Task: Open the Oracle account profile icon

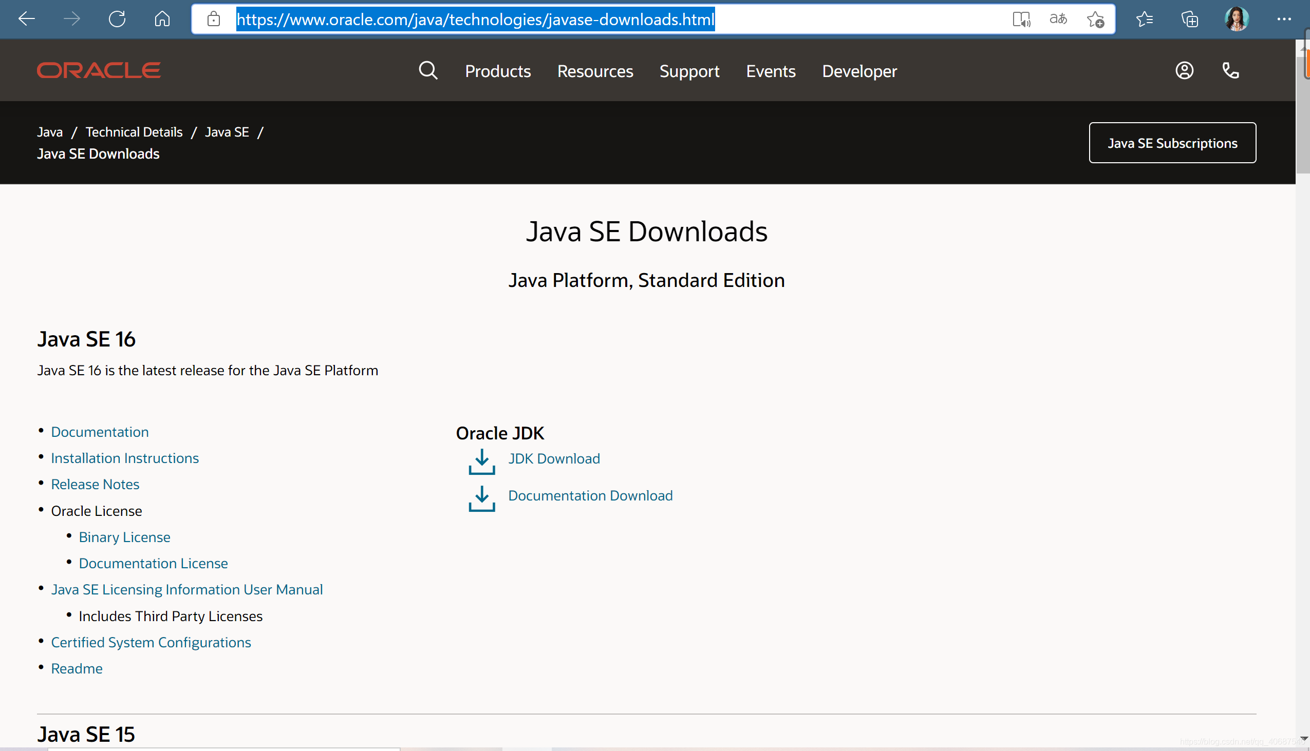Action: (1184, 71)
